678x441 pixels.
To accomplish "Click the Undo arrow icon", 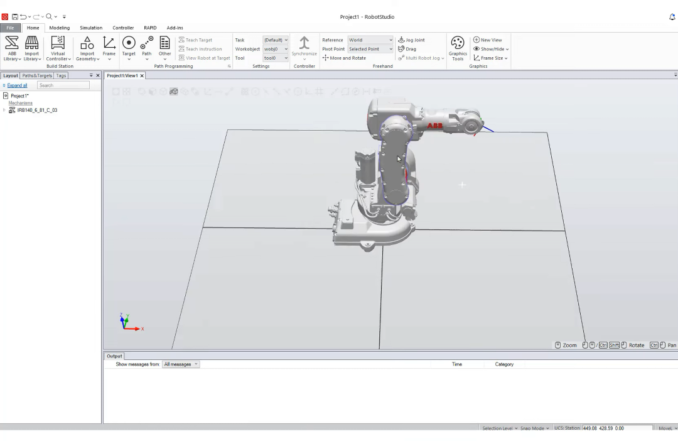I will [23, 17].
